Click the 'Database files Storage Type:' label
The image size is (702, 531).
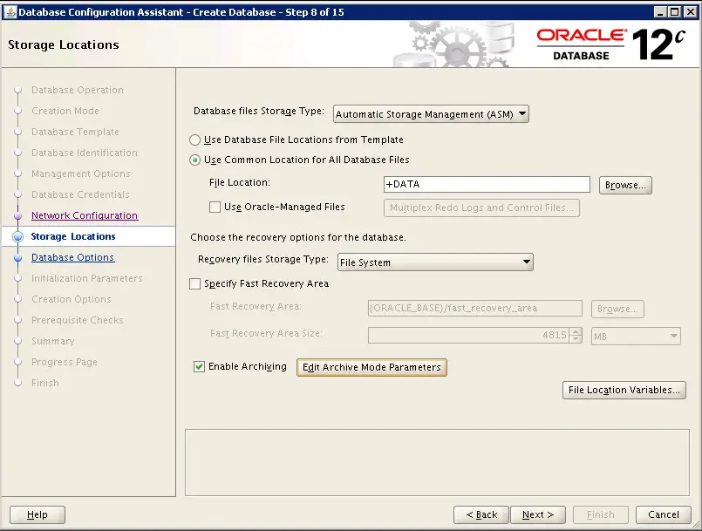click(259, 111)
